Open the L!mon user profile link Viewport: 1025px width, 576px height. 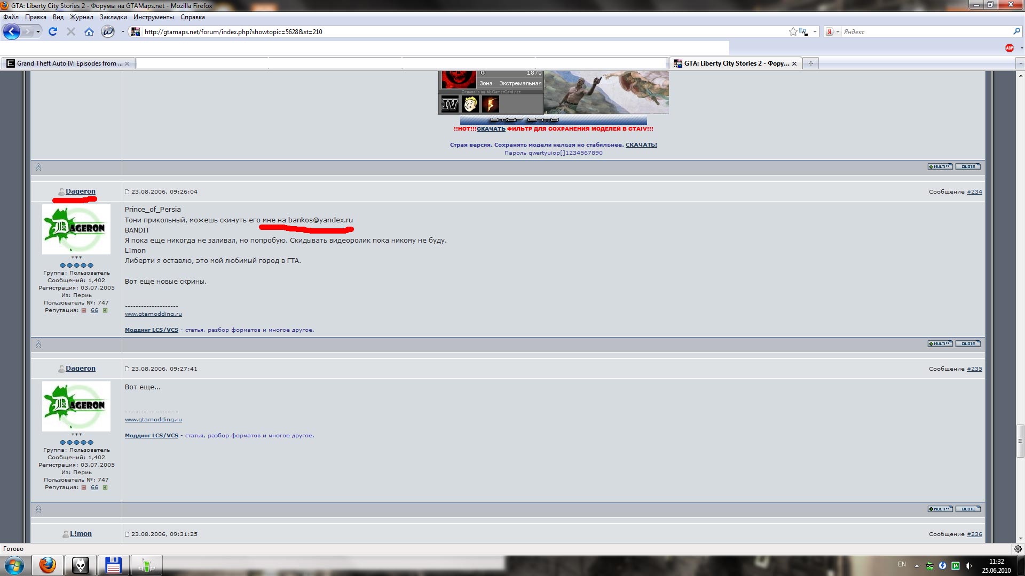click(x=81, y=533)
